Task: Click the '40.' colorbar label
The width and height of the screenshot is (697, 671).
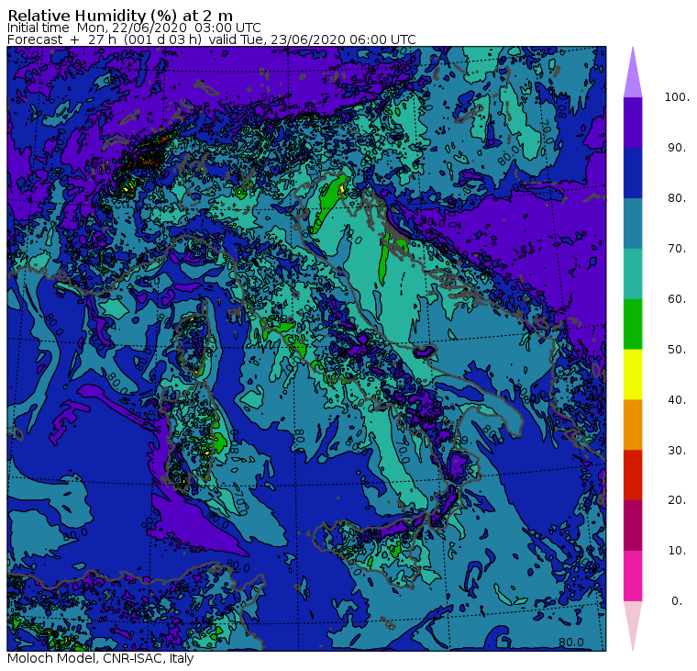Action: [x=677, y=399]
